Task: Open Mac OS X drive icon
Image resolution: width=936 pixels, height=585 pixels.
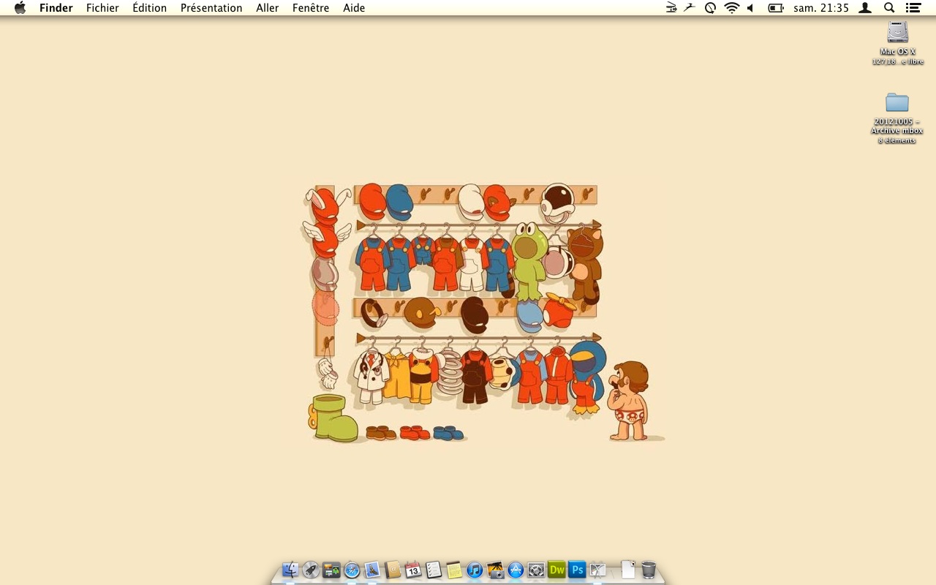Action: tap(897, 32)
